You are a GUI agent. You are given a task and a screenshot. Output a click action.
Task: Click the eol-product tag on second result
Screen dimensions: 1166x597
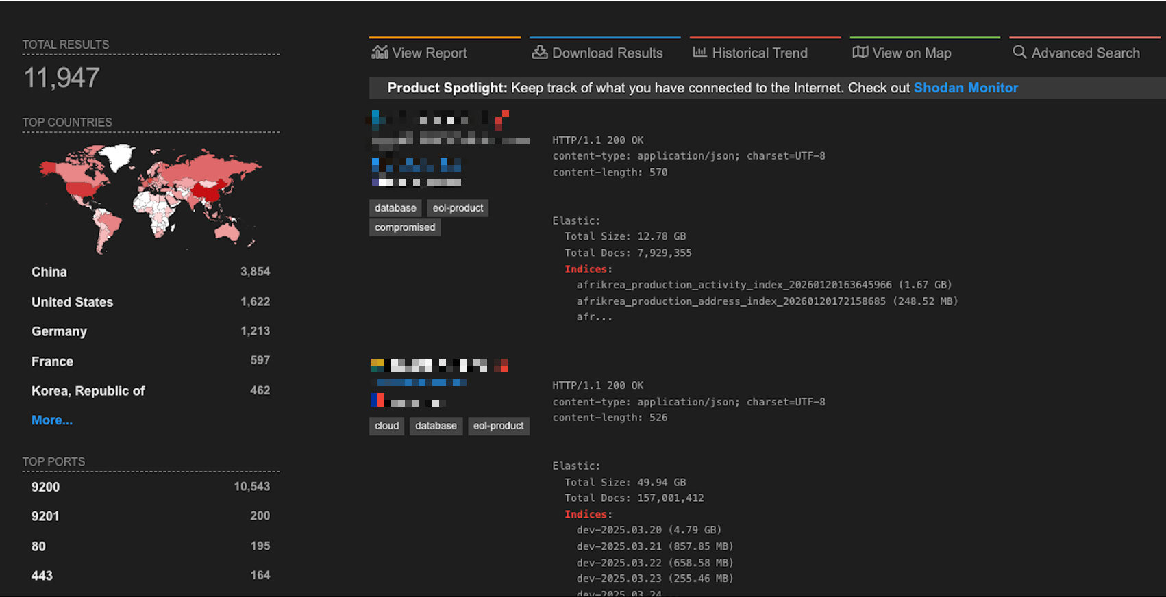pyautogui.click(x=499, y=426)
